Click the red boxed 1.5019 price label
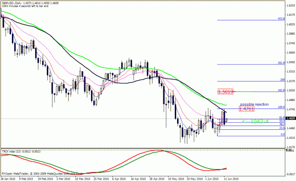 pyautogui.click(x=225, y=92)
